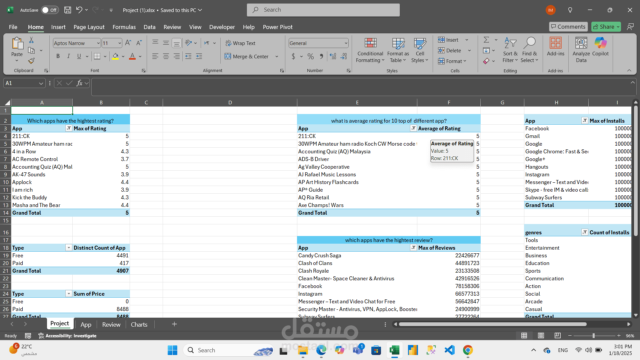Open the Add-ins button

(x=556, y=47)
